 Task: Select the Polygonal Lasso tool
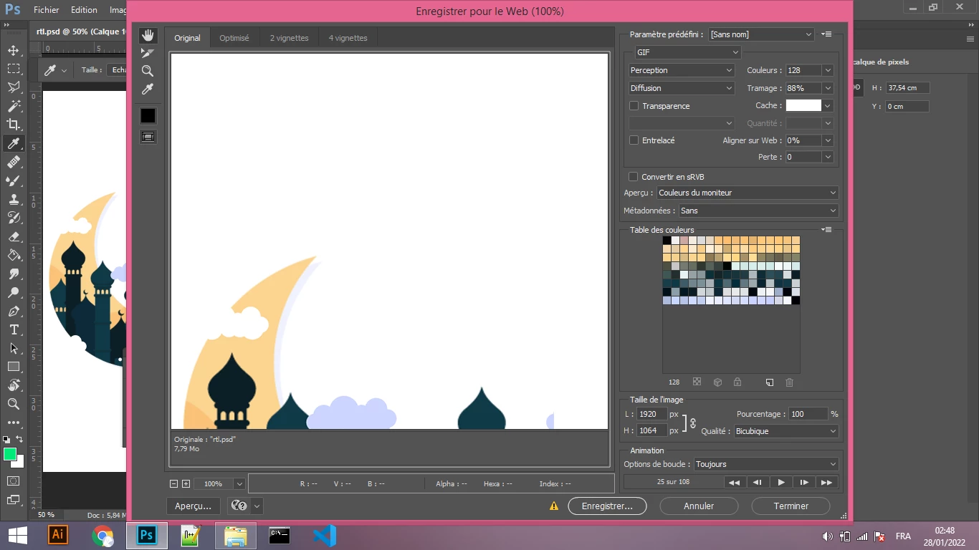tap(13, 87)
